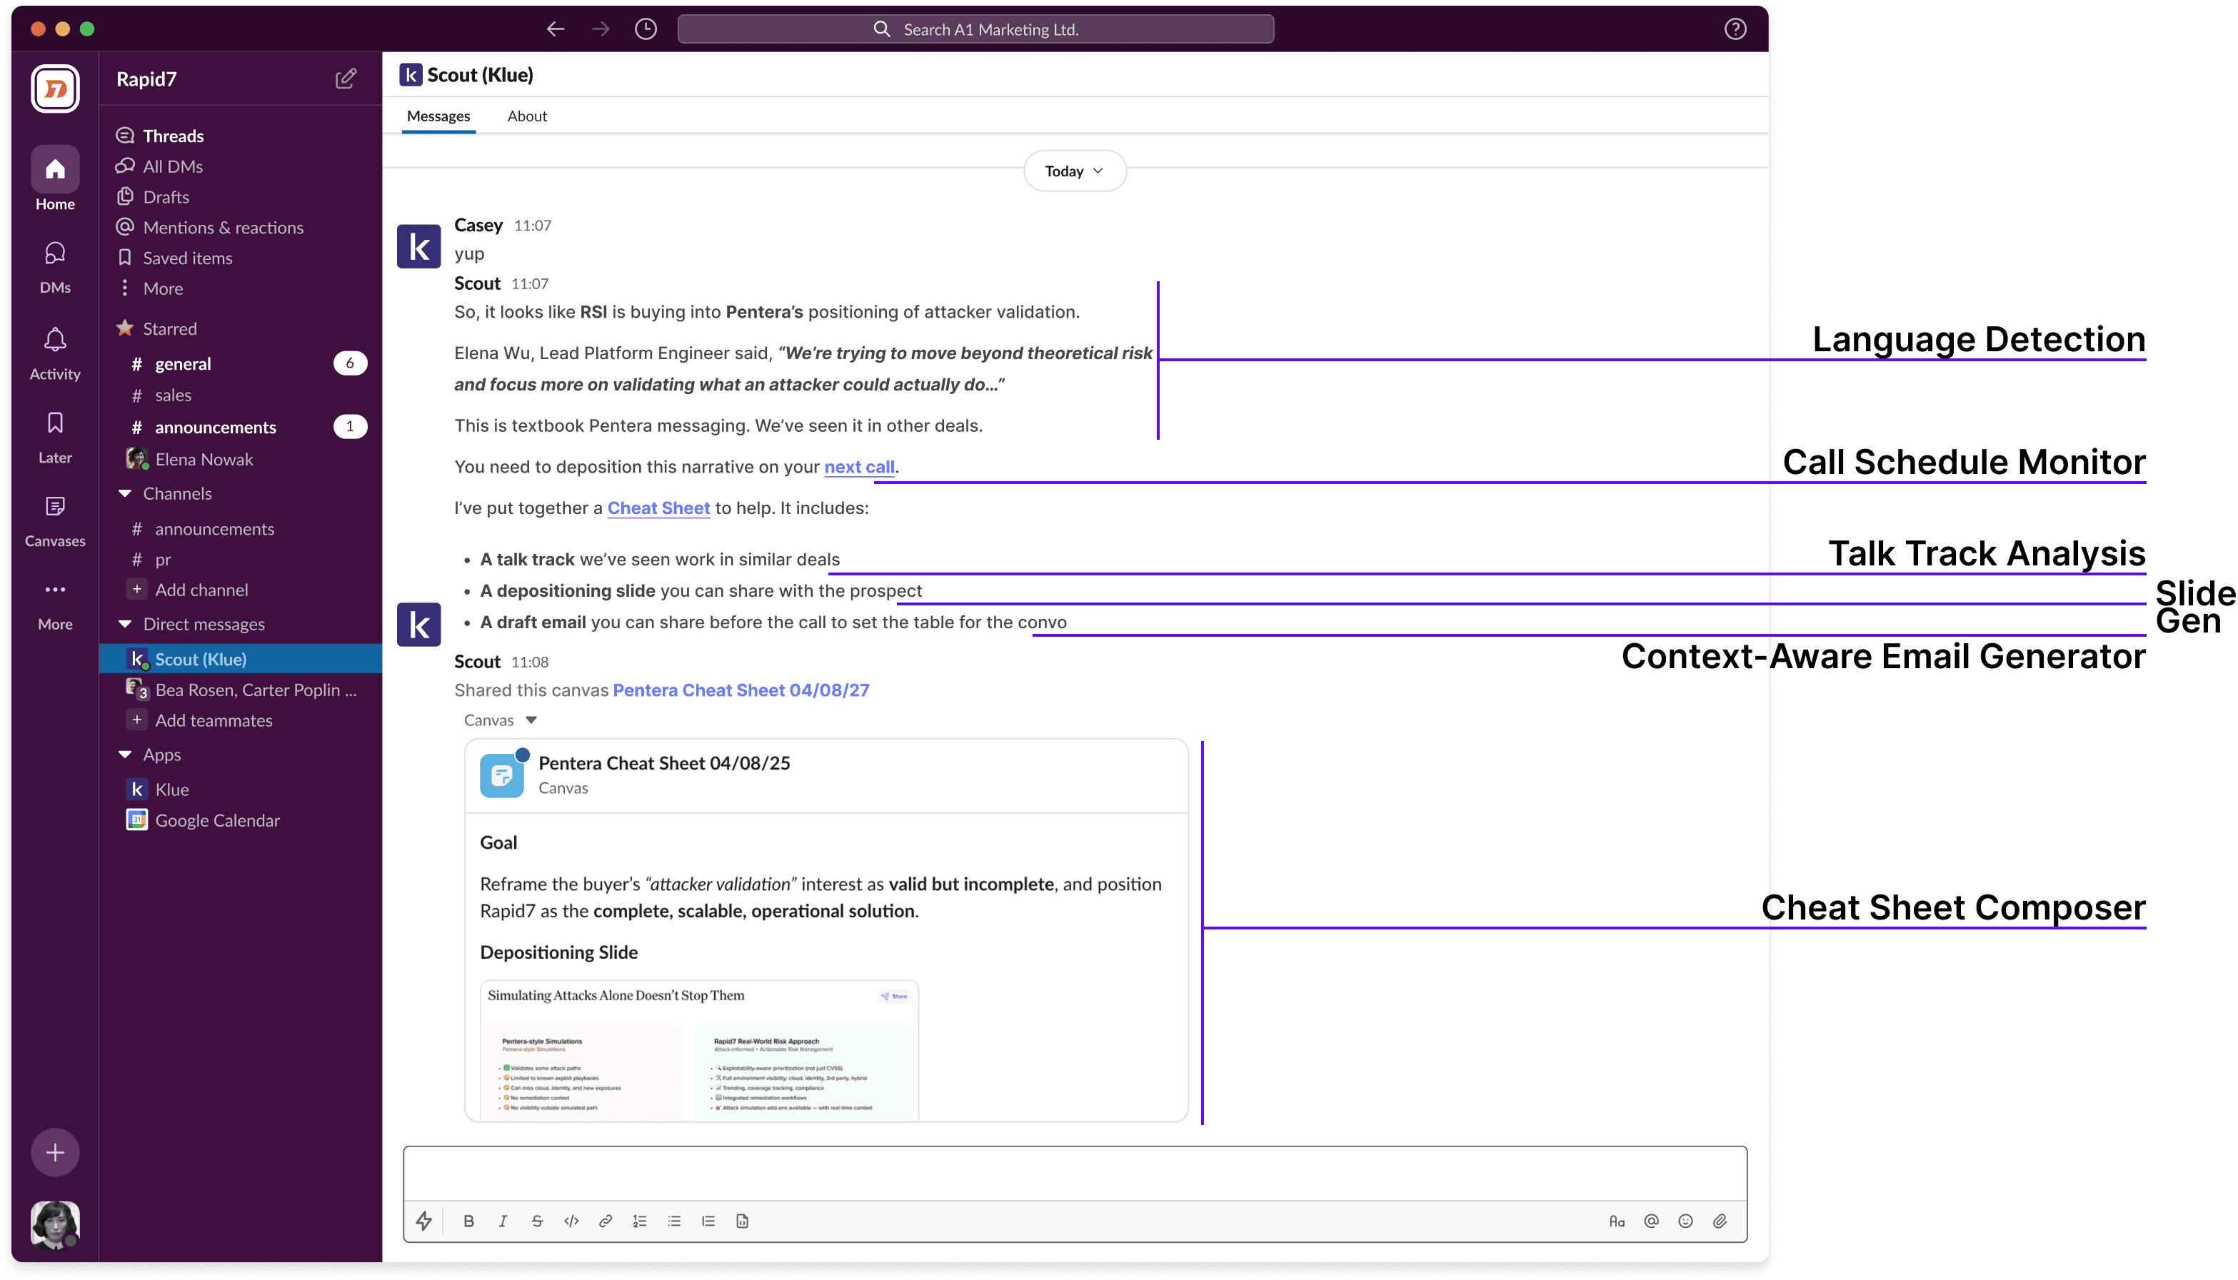The image size is (2238, 1280).
Task: Open the emoji picker smiley icon
Action: [1686, 1221]
